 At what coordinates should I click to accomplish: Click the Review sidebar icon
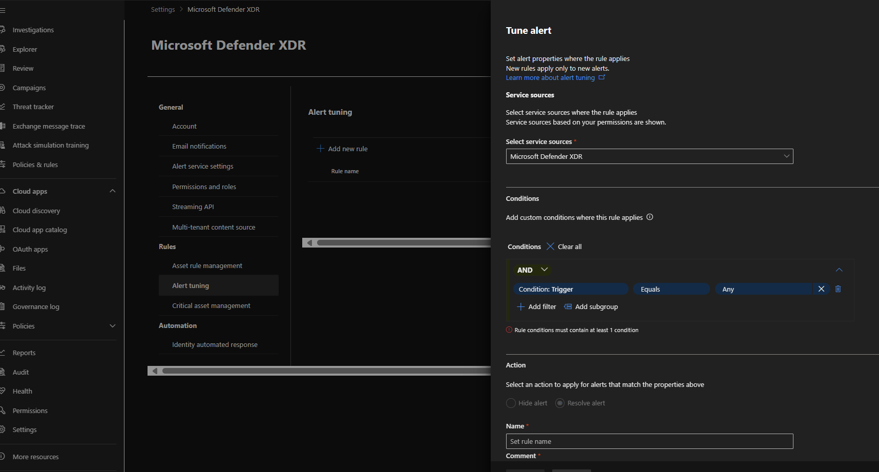tap(2, 68)
